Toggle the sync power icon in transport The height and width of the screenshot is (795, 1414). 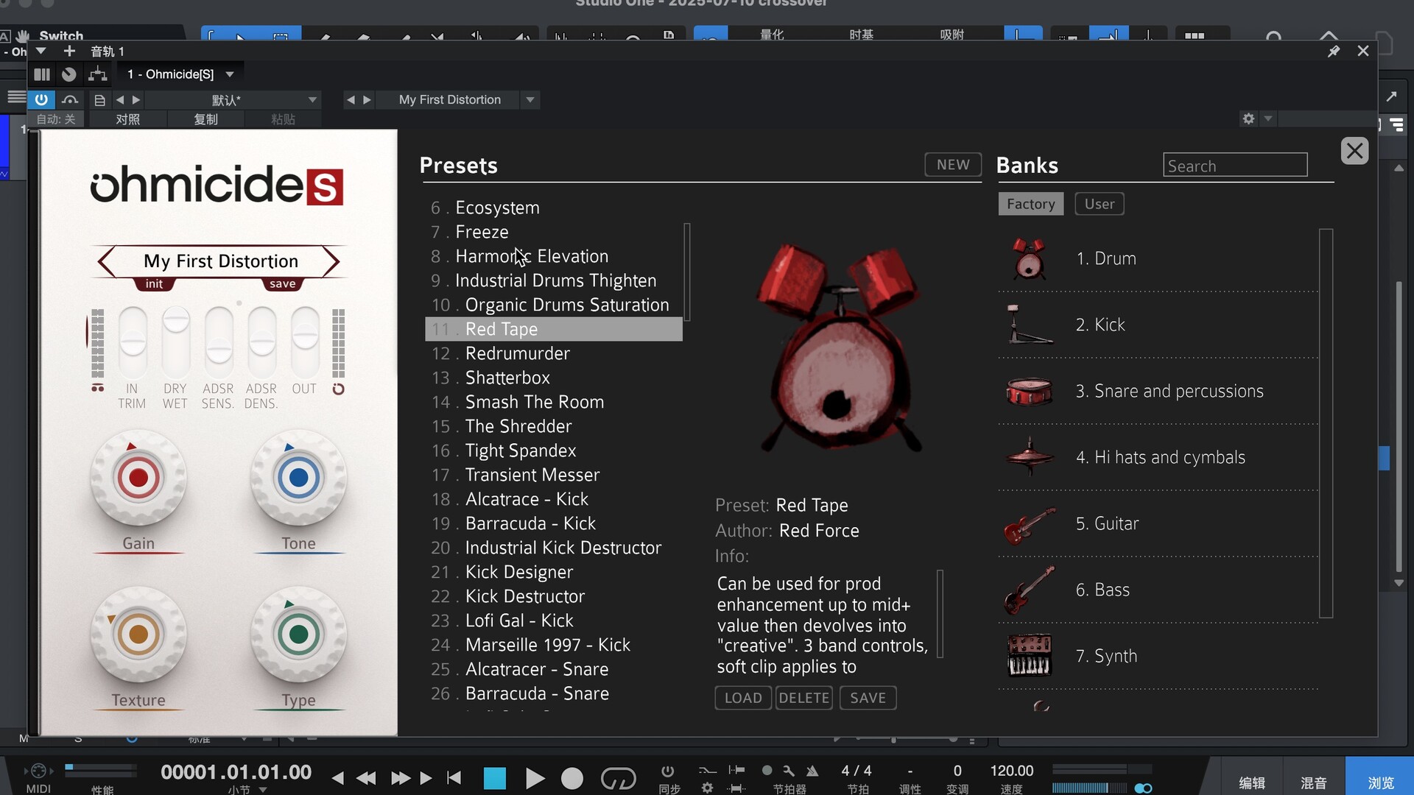point(667,771)
